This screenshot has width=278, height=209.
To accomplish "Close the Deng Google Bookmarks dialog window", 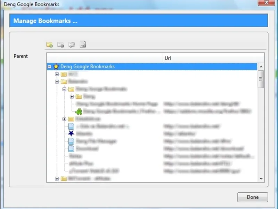I will [266, 2].
